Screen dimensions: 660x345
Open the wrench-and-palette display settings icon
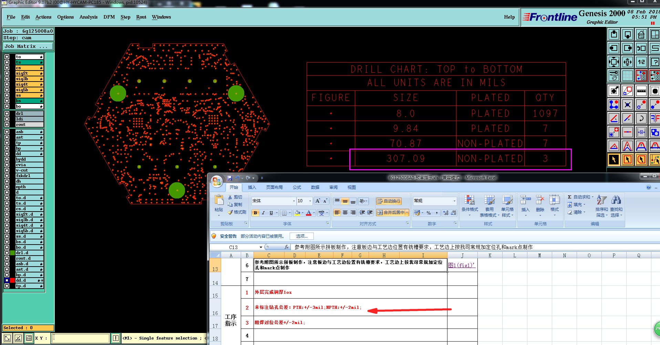click(x=614, y=76)
